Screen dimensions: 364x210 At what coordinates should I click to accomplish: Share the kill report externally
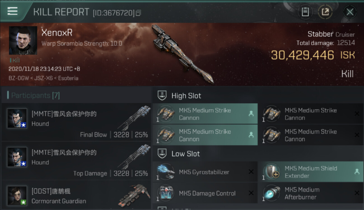click(325, 12)
